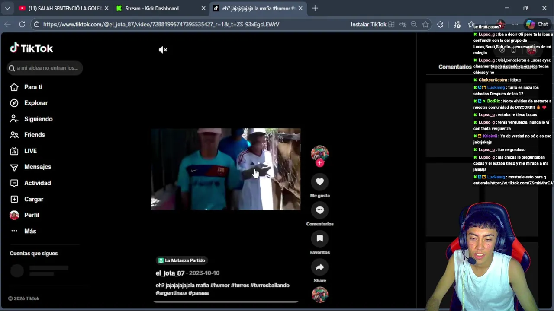Open a new browser tab
The width and height of the screenshot is (554, 311).
coord(315,8)
